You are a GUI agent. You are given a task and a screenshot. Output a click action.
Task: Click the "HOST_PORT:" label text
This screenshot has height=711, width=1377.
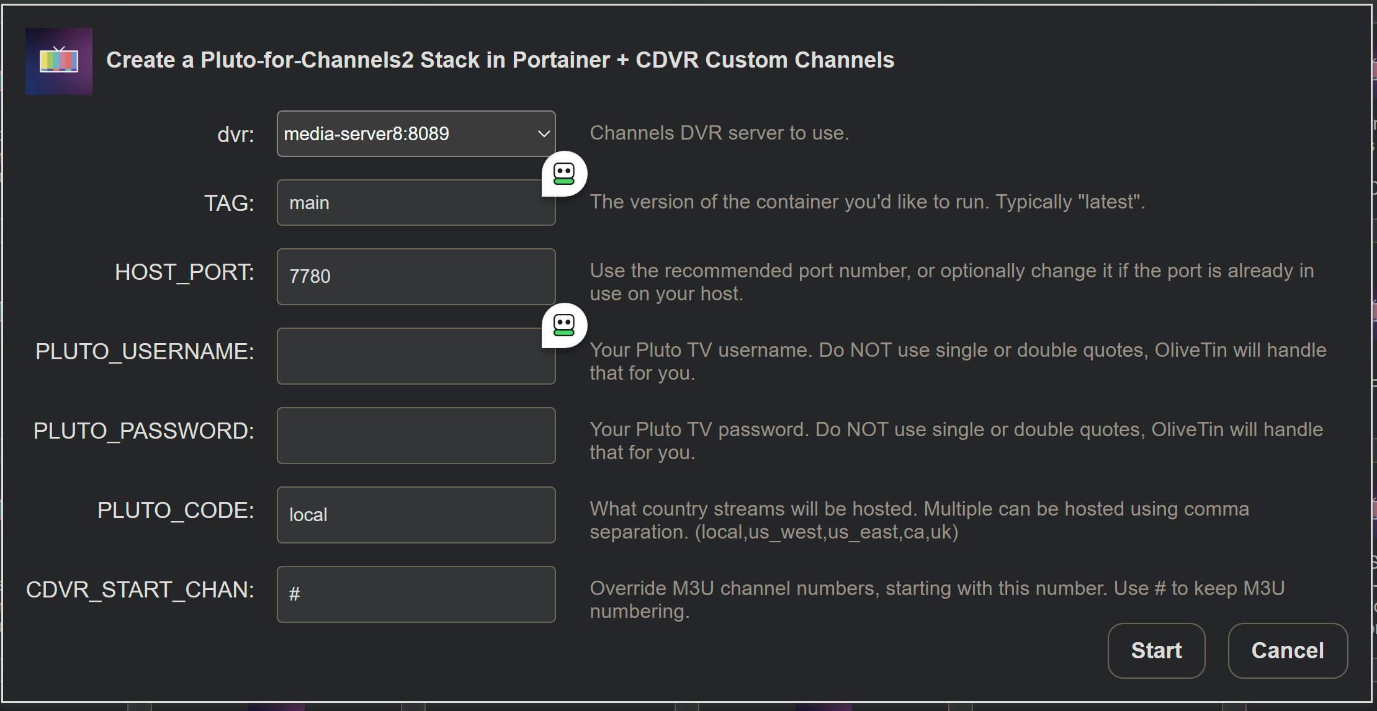click(184, 272)
